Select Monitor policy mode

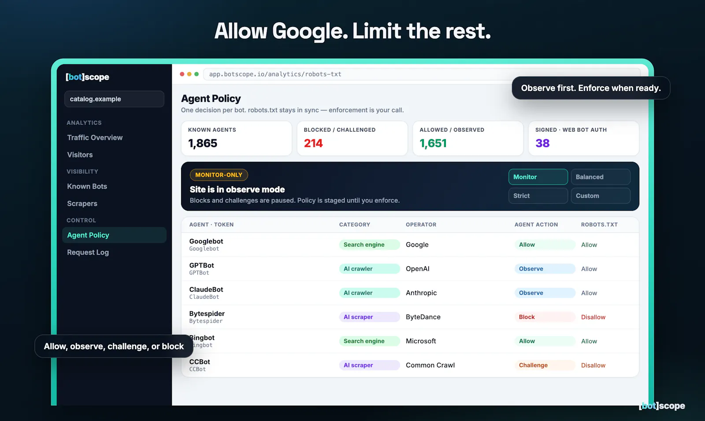538,177
